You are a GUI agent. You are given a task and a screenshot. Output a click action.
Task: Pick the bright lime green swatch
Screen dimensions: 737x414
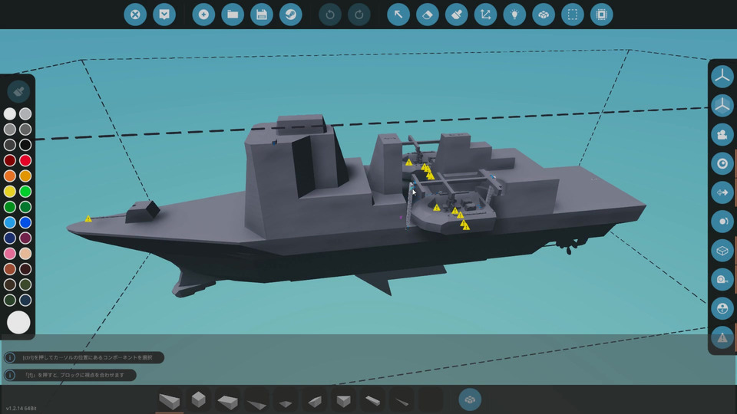point(25,191)
